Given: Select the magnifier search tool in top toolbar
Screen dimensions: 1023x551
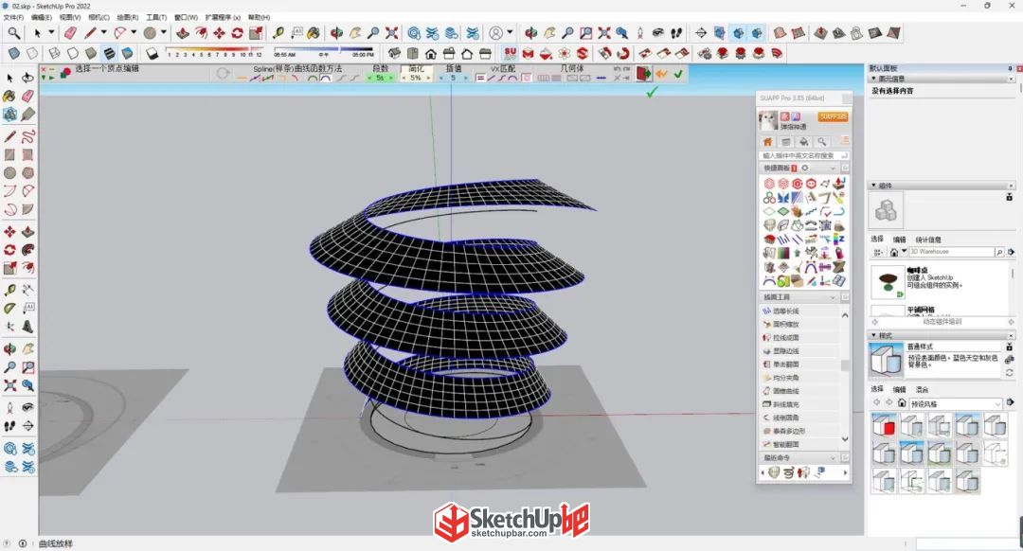Looking at the screenshot, I should click(x=13, y=32).
